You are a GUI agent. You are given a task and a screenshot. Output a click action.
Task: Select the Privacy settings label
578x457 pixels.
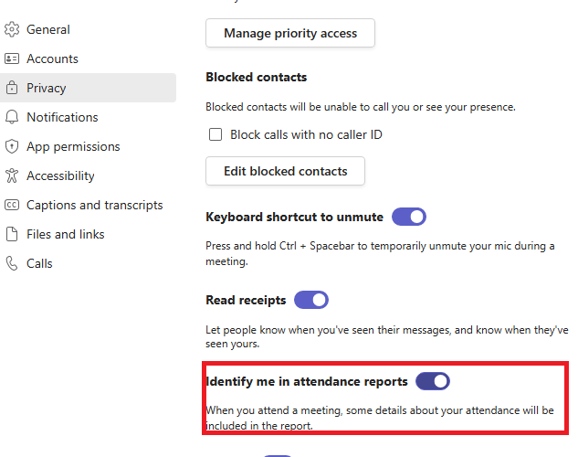pos(47,88)
